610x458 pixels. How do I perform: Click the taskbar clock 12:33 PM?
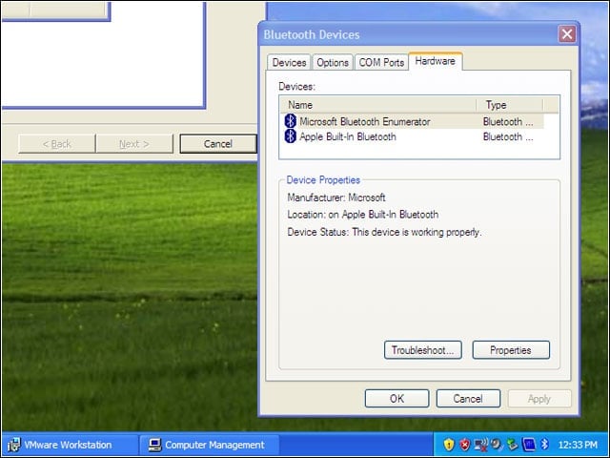[578, 445]
